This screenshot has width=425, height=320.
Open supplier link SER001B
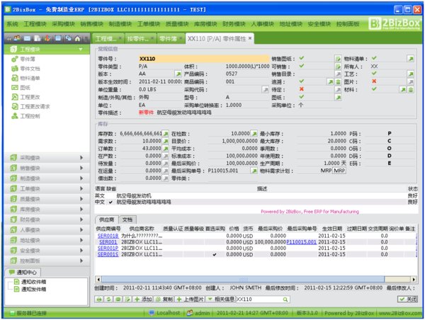(108, 236)
